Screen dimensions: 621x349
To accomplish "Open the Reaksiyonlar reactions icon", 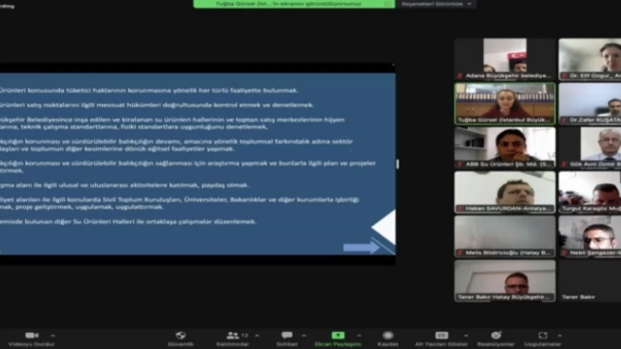I will click(x=496, y=335).
